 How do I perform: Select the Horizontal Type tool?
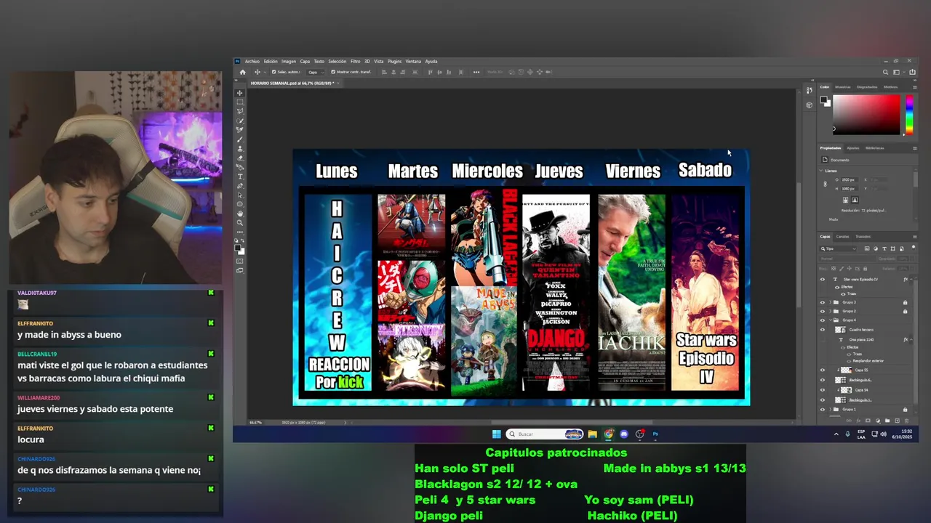coord(240,177)
